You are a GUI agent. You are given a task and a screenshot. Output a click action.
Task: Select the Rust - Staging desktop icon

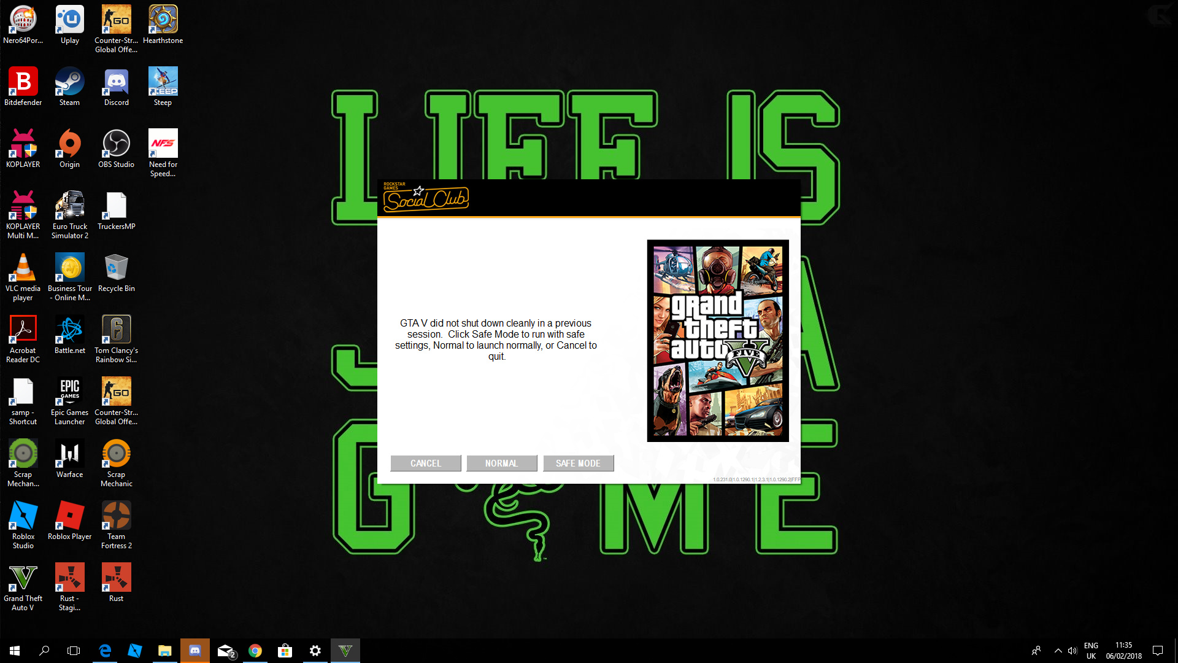click(x=70, y=587)
